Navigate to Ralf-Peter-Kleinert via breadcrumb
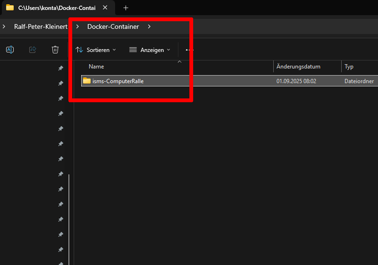 pyautogui.click(x=40, y=26)
